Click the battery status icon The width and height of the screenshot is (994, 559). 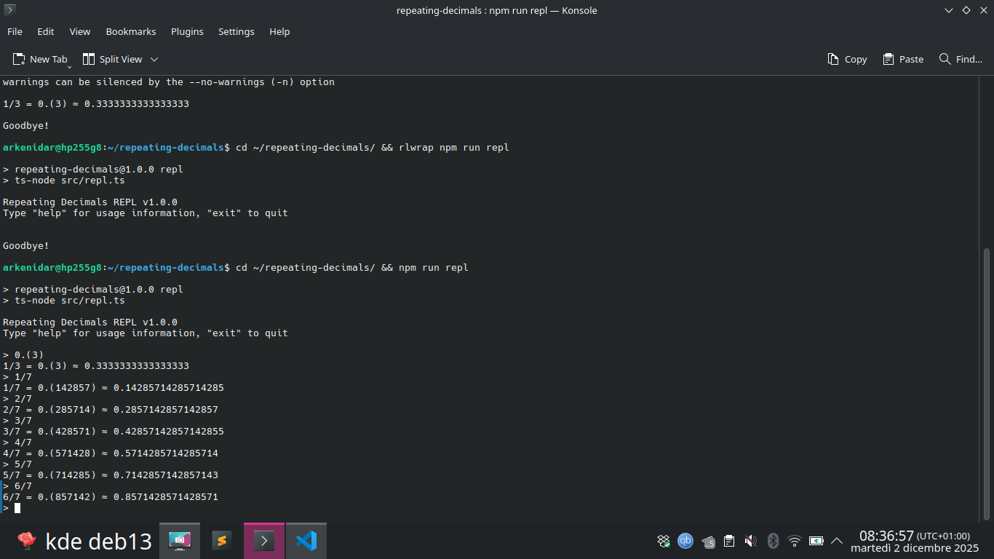click(816, 541)
